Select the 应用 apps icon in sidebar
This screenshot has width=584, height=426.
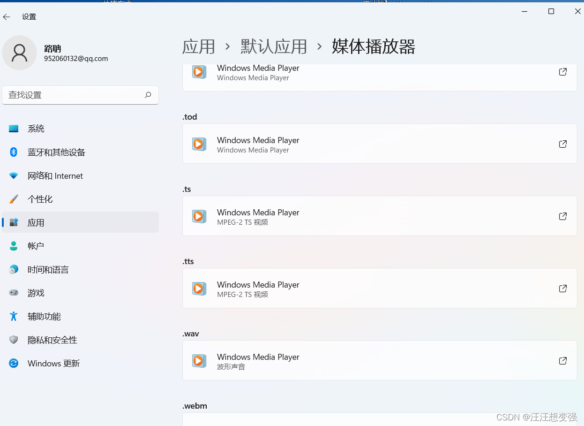point(14,222)
